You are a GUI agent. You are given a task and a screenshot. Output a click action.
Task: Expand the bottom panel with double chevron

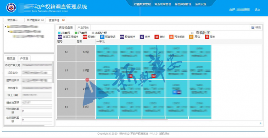click(260, 123)
